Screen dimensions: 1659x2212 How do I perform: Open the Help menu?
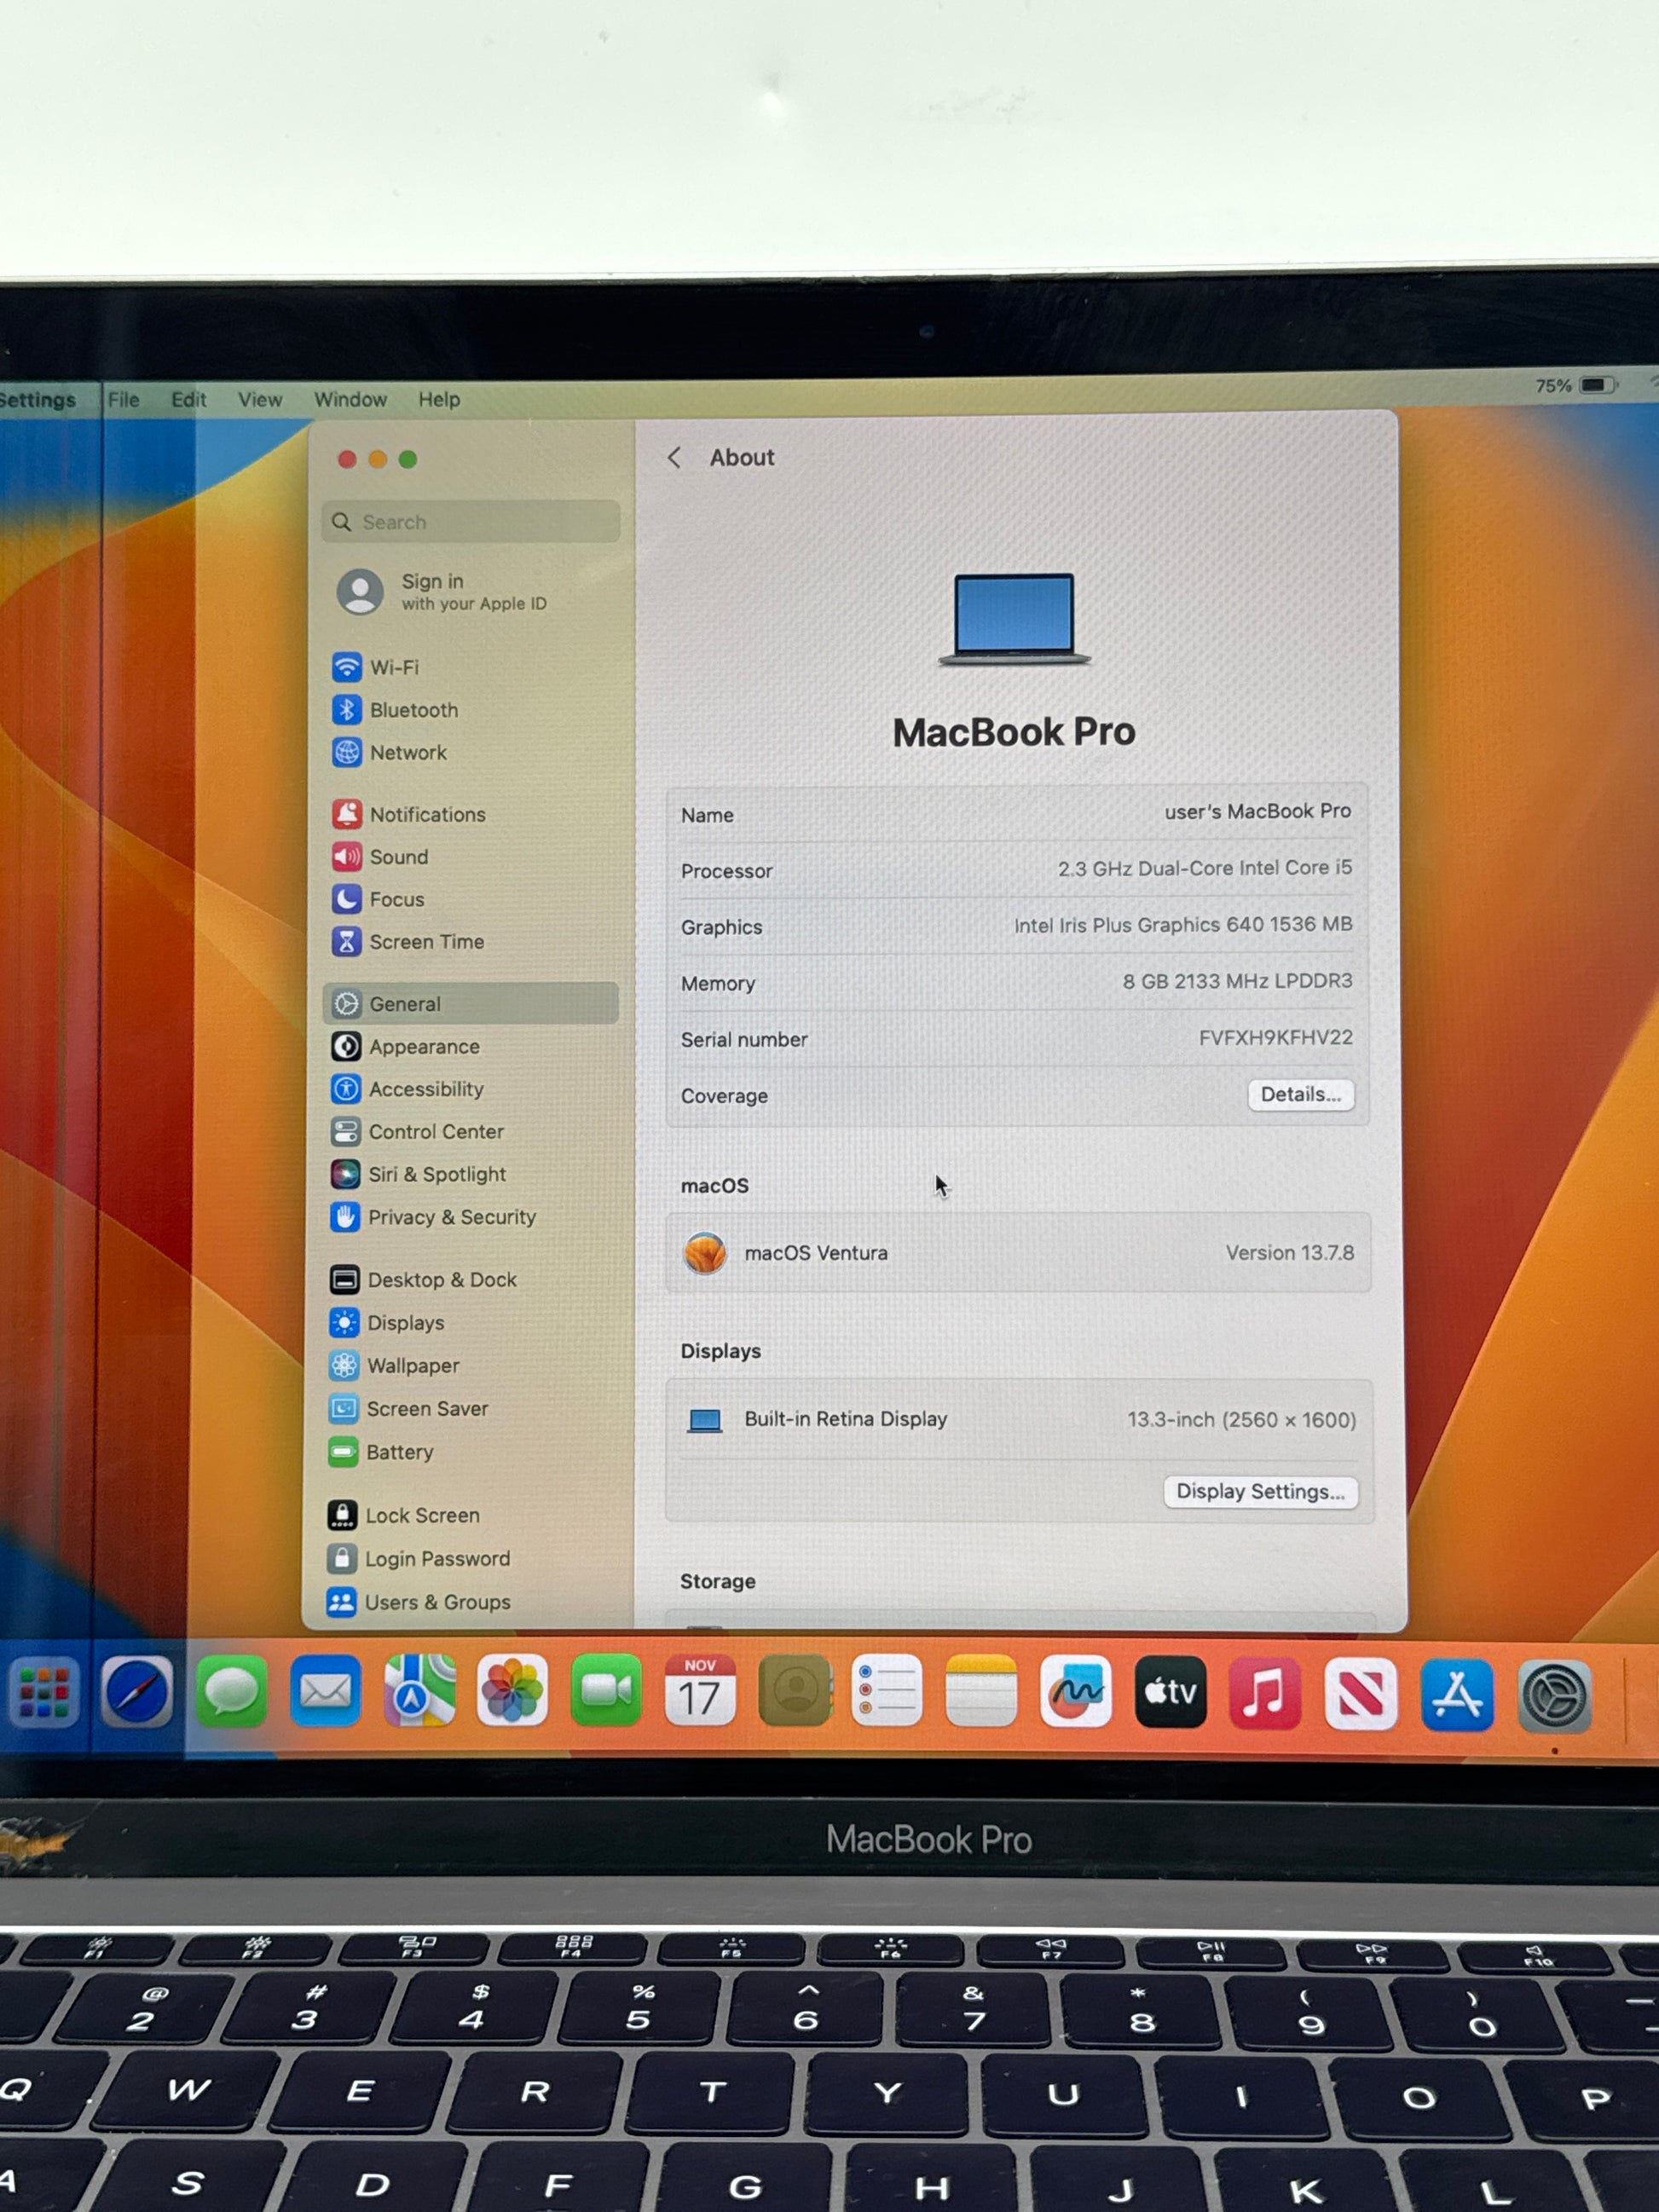tap(439, 400)
